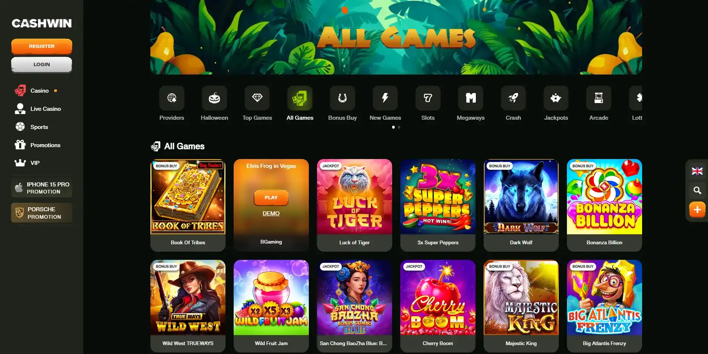Screen dimensions: 708x354
Task: Open the Top Games diamond icon
Action: tap(257, 98)
